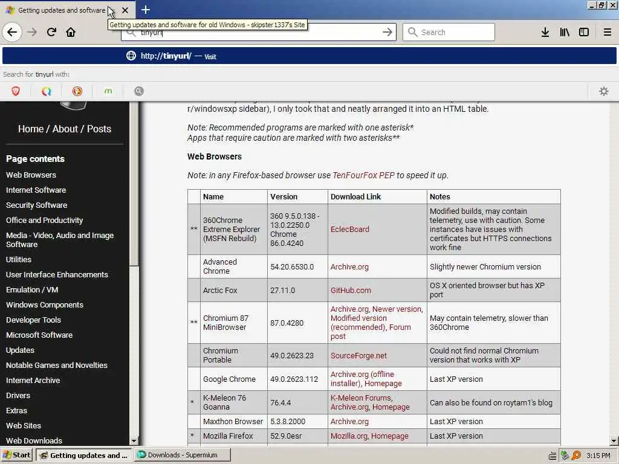The height and width of the screenshot is (464, 619).
Task: Jump to Microsoft Software section
Action: coord(39,335)
